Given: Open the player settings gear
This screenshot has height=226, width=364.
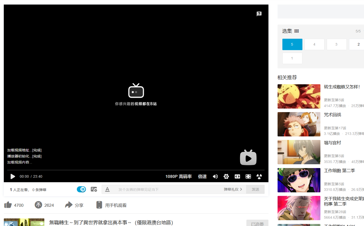Looking at the screenshot, I should pyautogui.click(x=226, y=176).
